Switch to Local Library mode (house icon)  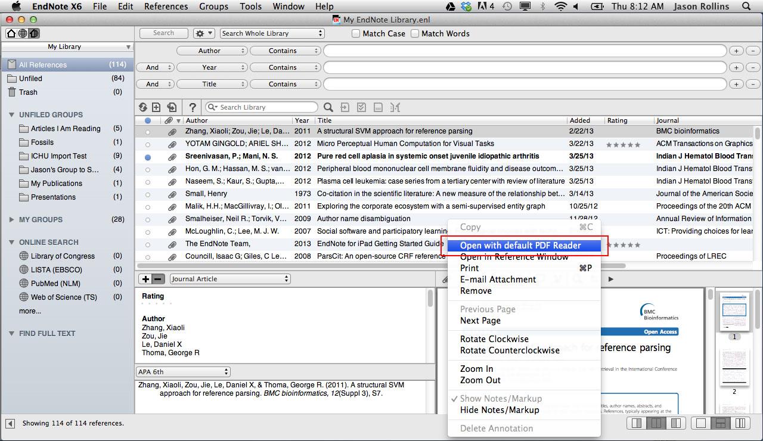point(11,33)
